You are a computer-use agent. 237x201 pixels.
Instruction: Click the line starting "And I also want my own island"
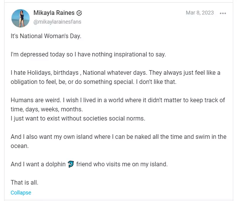pyautogui.click(x=119, y=137)
